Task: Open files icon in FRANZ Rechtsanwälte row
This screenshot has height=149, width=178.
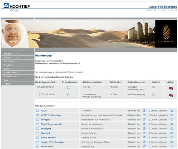Action: click(144, 124)
